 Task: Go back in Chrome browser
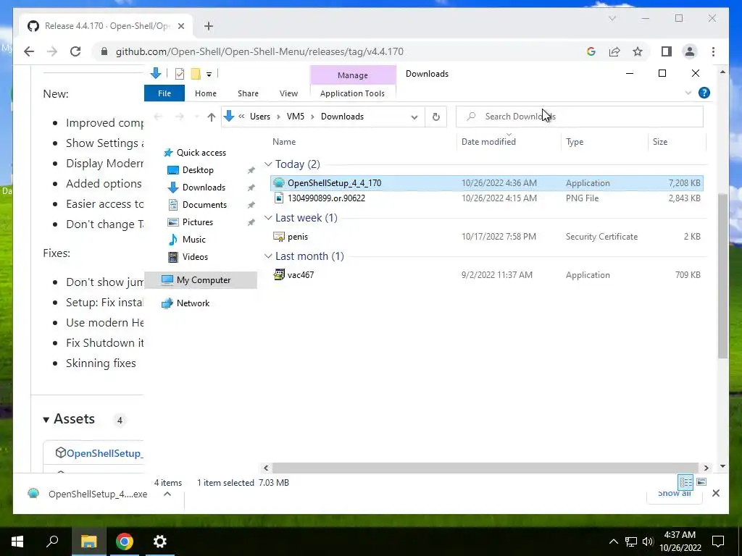[x=29, y=51]
